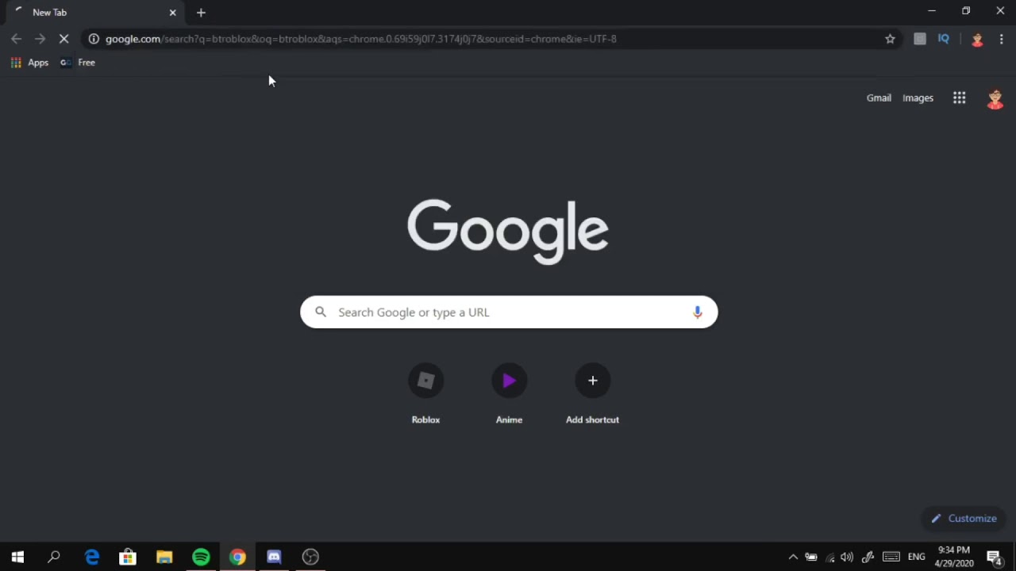
Task: Open the network status tray icon
Action: tap(830, 557)
